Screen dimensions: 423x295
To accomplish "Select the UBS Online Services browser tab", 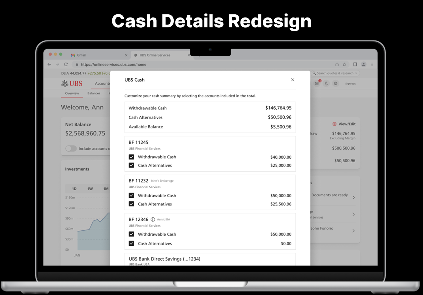I will point(161,55).
